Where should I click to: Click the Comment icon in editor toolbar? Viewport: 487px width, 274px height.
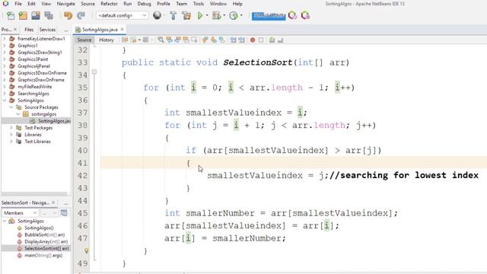272,40
